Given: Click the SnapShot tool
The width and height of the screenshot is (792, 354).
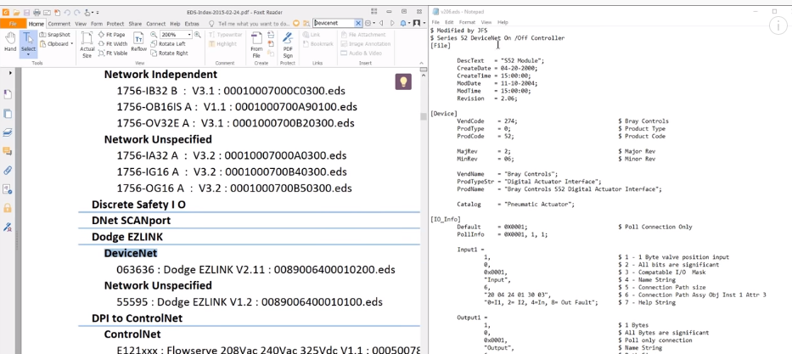Looking at the screenshot, I should [x=56, y=35].
